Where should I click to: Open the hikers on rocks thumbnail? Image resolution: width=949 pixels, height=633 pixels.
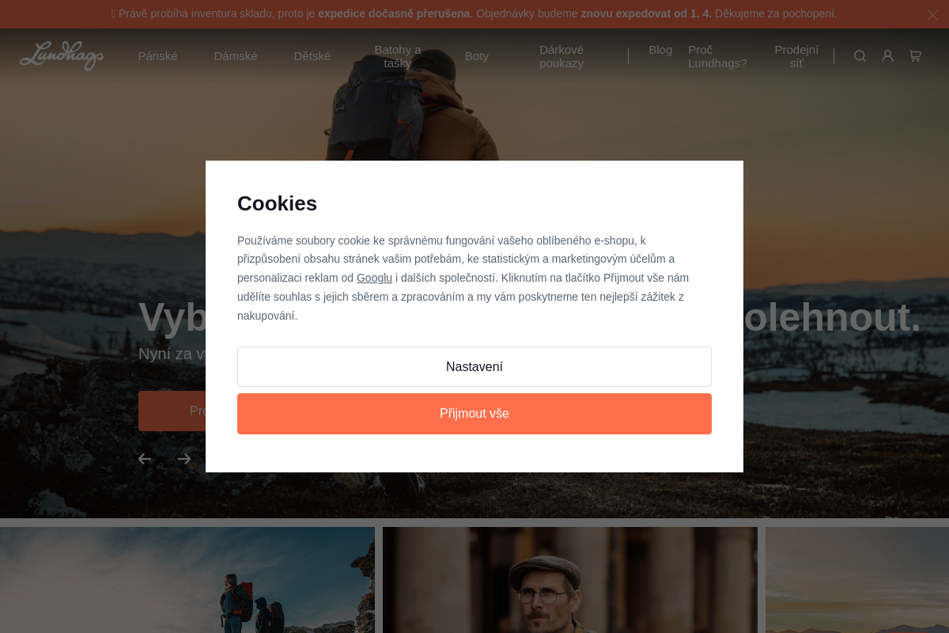point(187,580)
